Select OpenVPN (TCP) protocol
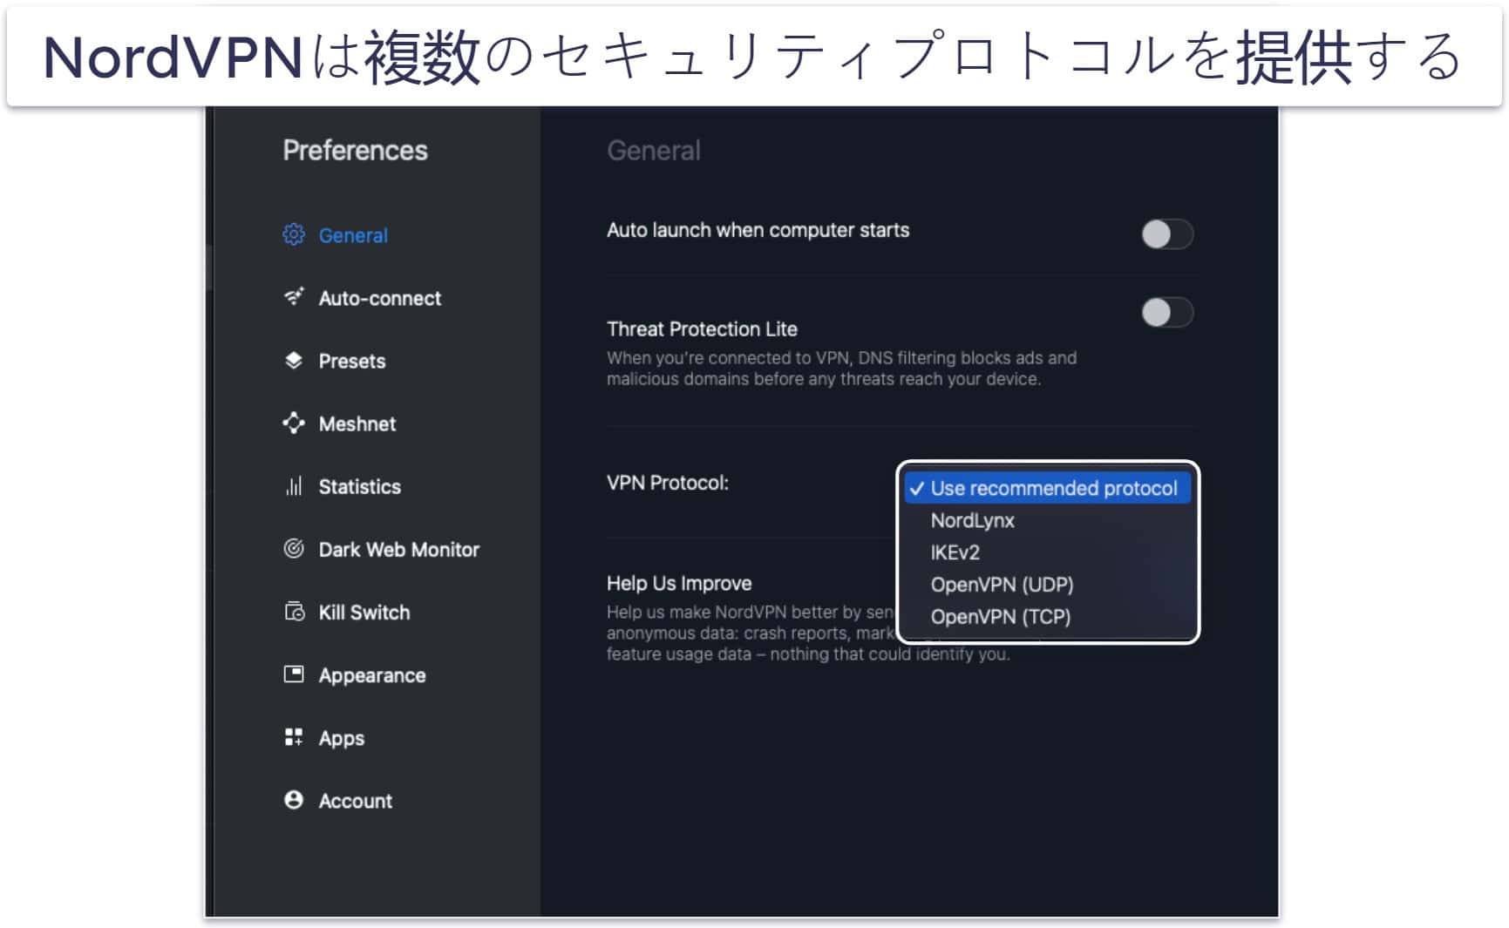The width and height of the screenshot is (1509, 928). tap(1000, 617)
